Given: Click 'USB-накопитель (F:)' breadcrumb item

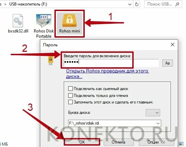Looking at the screenshot, I should coord(28,4).
